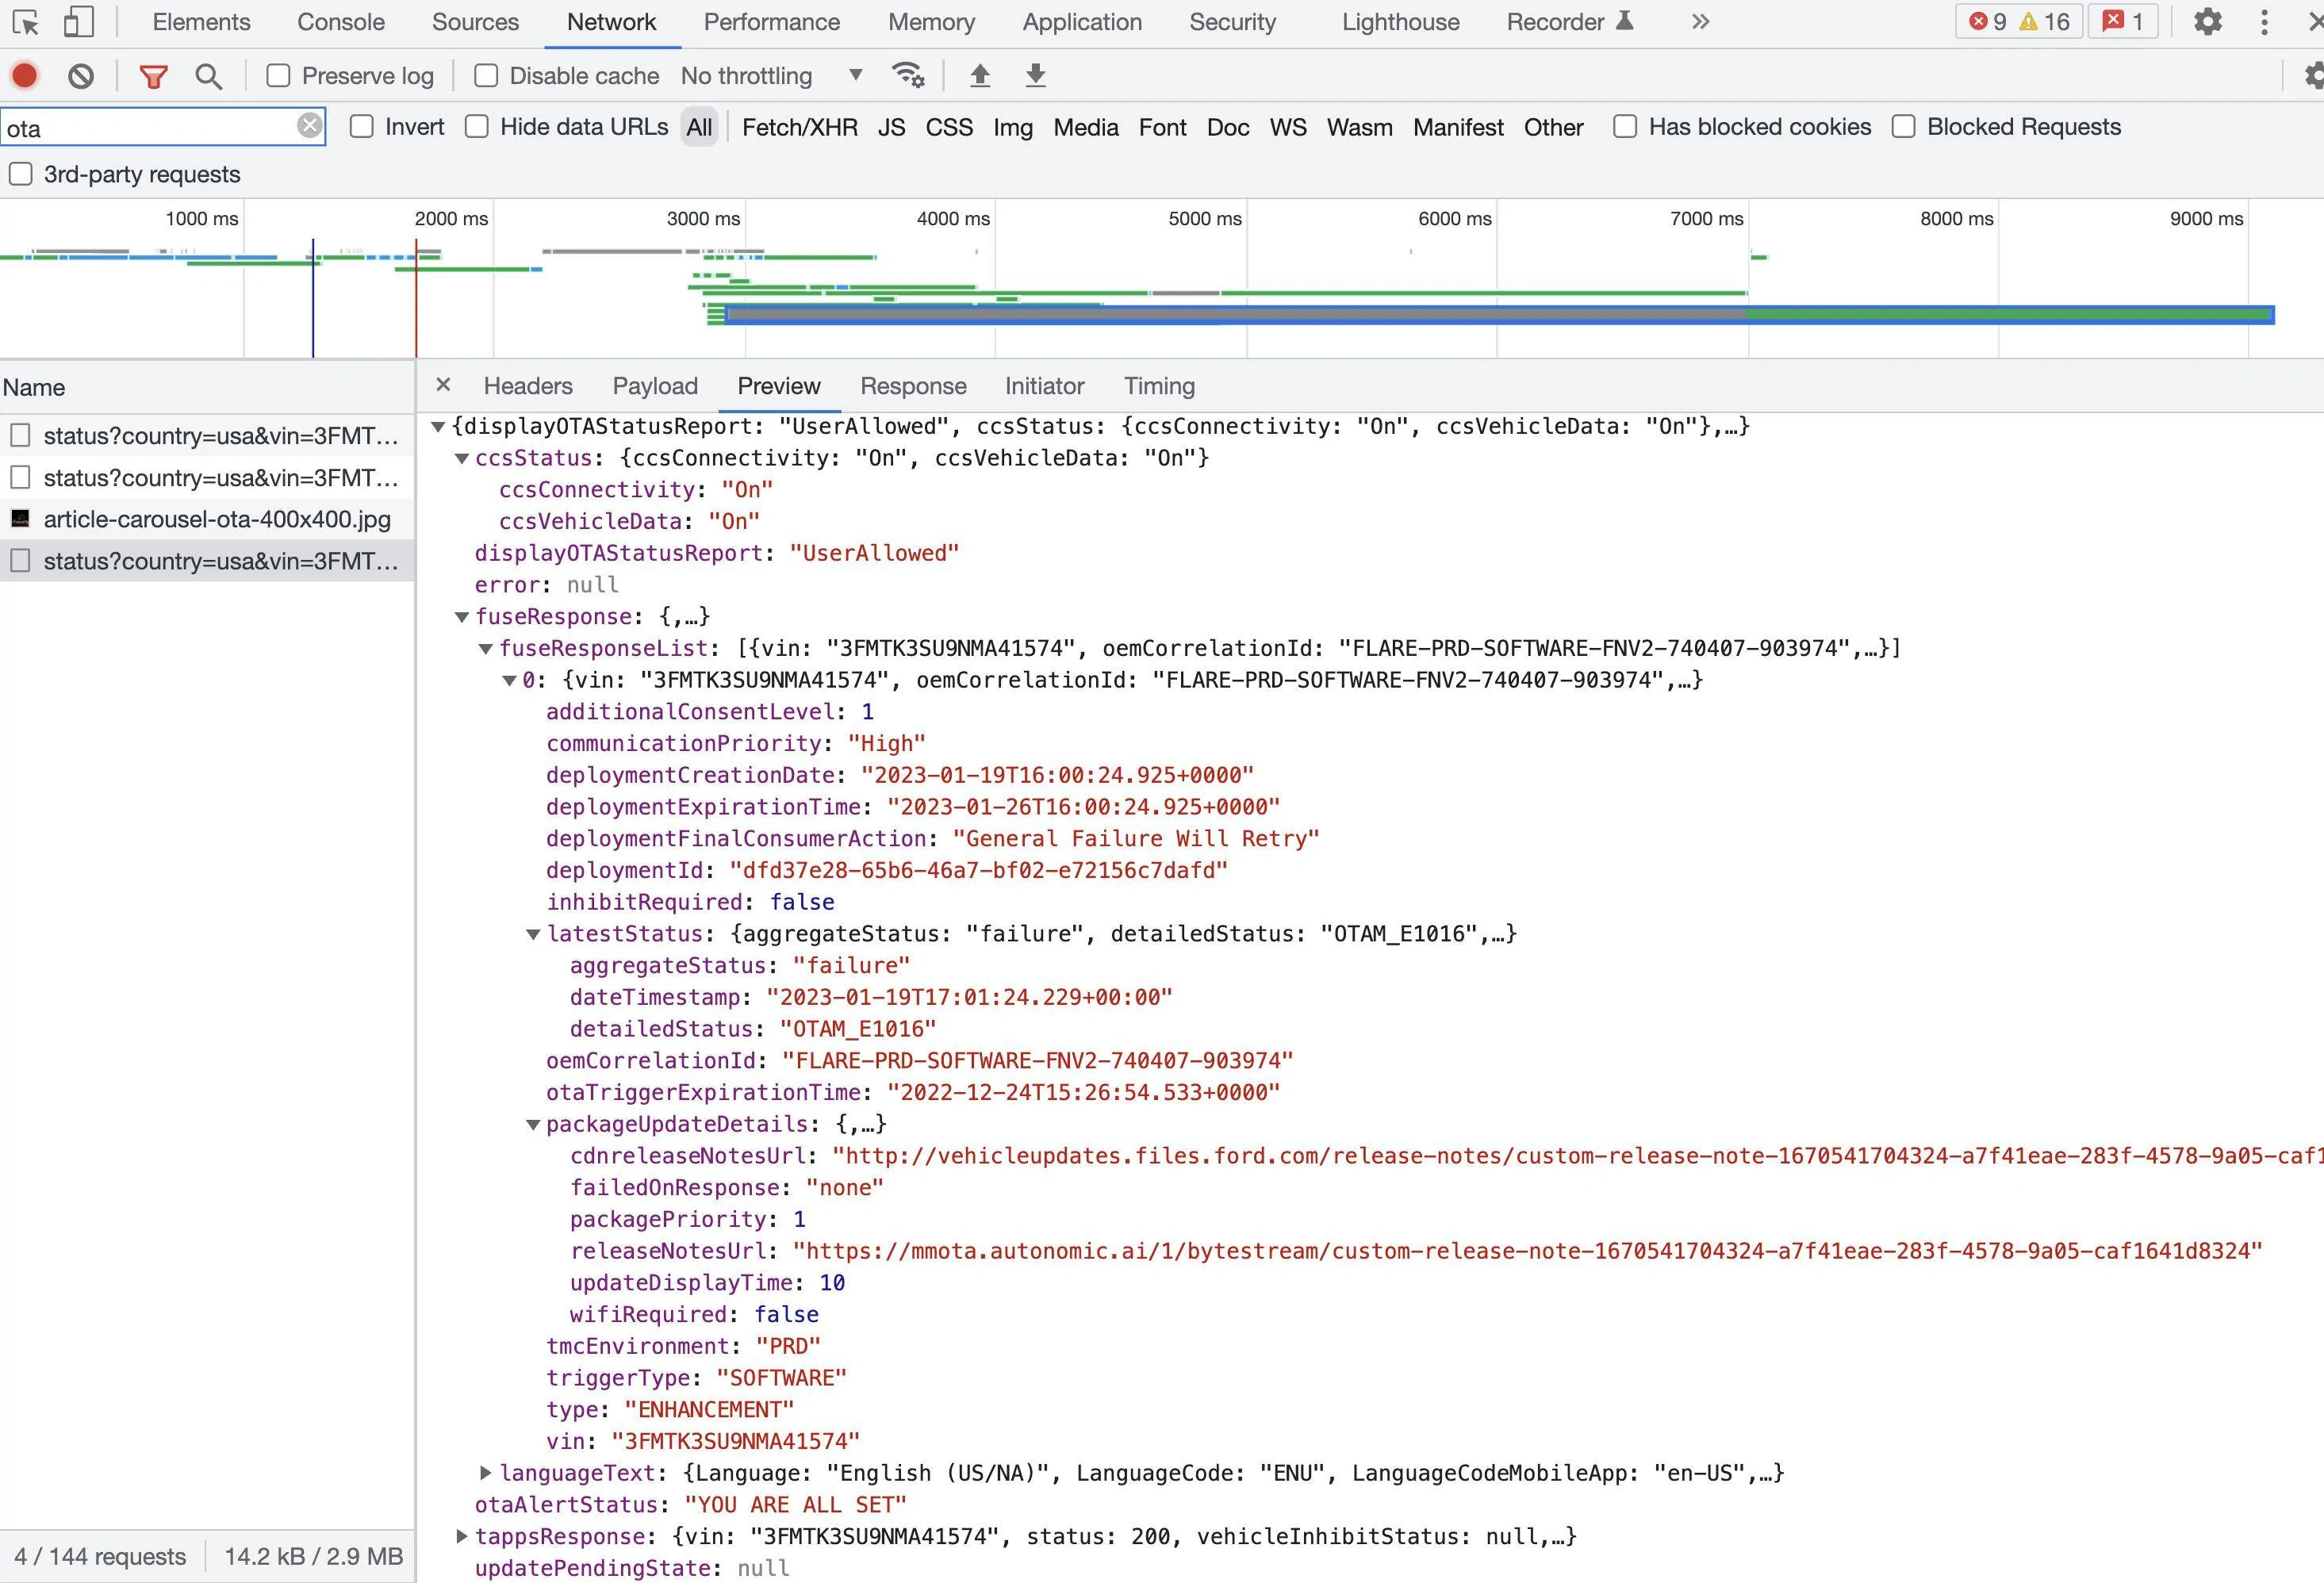Expand the languageText node
Viewport: 2324px width, 1583px height.
pyautogui.click(x=486, y=1472)
